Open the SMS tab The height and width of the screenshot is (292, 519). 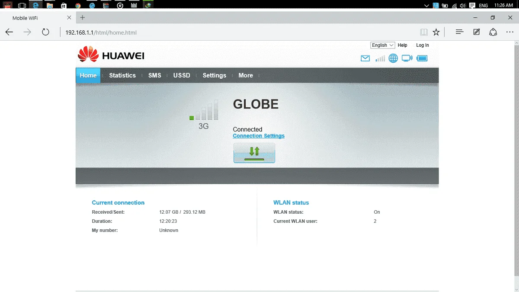(155, 75)
